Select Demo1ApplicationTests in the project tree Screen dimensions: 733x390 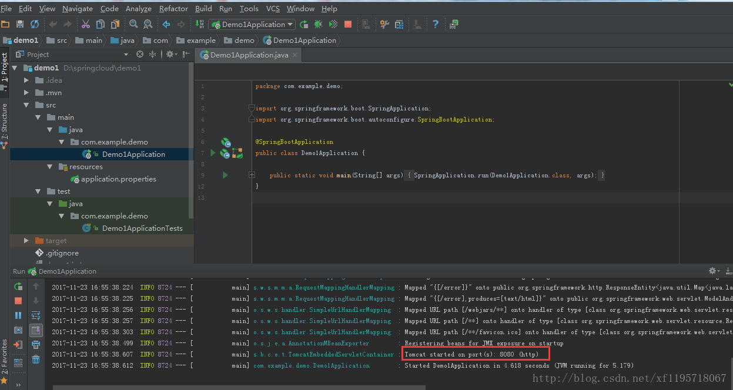click(x=142, y=228)
